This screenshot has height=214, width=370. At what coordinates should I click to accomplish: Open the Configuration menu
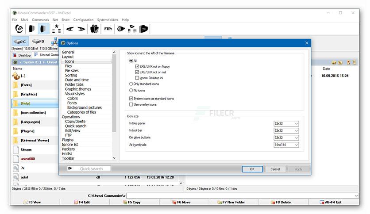pyautogui.click(x=83, y=20)
